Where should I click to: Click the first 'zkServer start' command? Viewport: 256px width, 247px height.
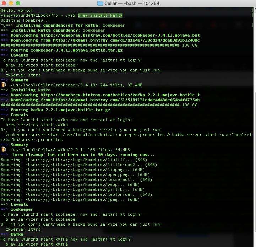(x=23, y=75)
